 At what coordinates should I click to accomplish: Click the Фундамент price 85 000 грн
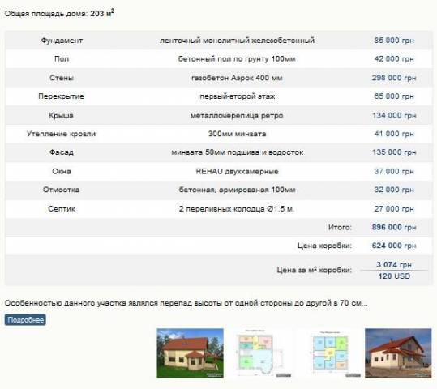click(394, 41)
